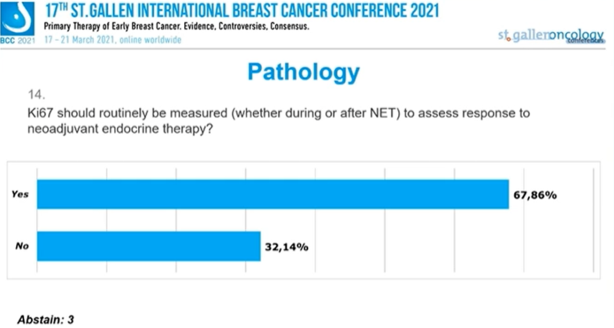Click the Ki67 question text
Screen dimensions: 614x328
click(x=279, y=113)
